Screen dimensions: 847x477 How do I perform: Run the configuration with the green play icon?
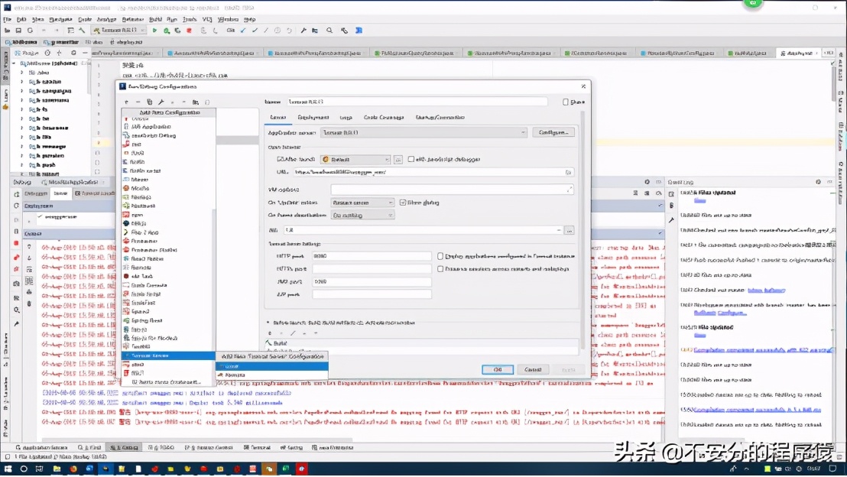pos(154,31)
